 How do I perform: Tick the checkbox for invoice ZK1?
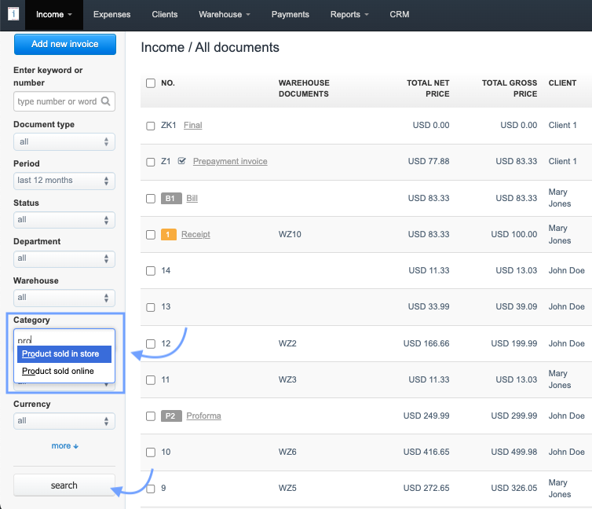click(151, 126)
